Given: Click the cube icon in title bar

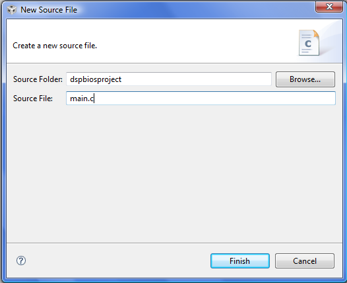Looking at the screenshot, I should pos(11,10).
